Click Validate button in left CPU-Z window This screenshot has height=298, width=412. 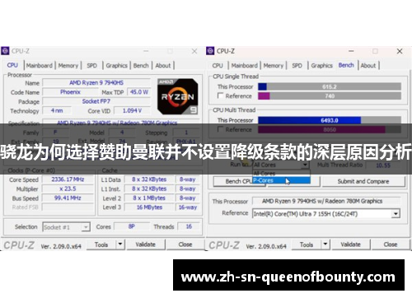pyautogui.click(x=146, y=244)
